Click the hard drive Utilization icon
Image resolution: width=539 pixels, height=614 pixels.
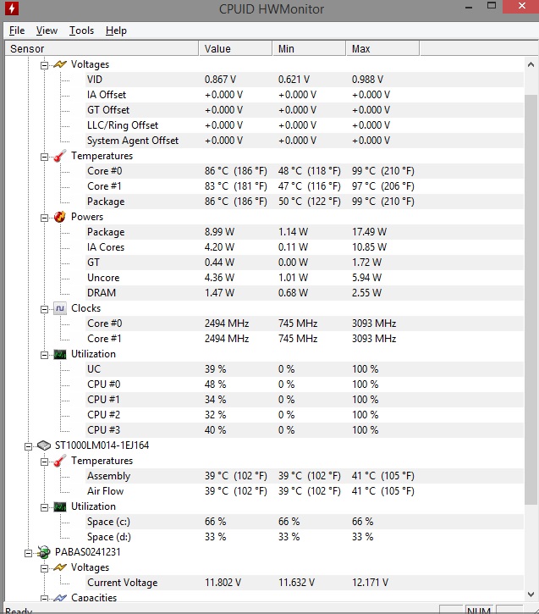click(60, 506)
